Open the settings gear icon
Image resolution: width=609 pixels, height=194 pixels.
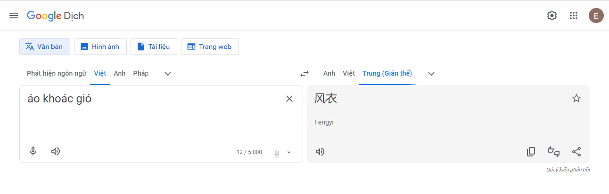point(551,16)
